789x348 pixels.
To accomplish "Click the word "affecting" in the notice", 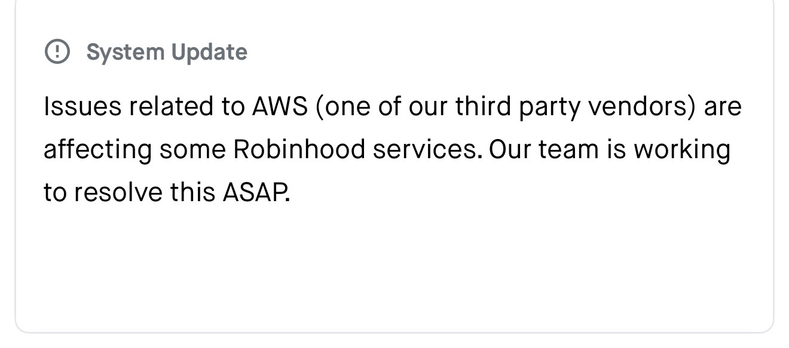I will [x=97, y=149].
